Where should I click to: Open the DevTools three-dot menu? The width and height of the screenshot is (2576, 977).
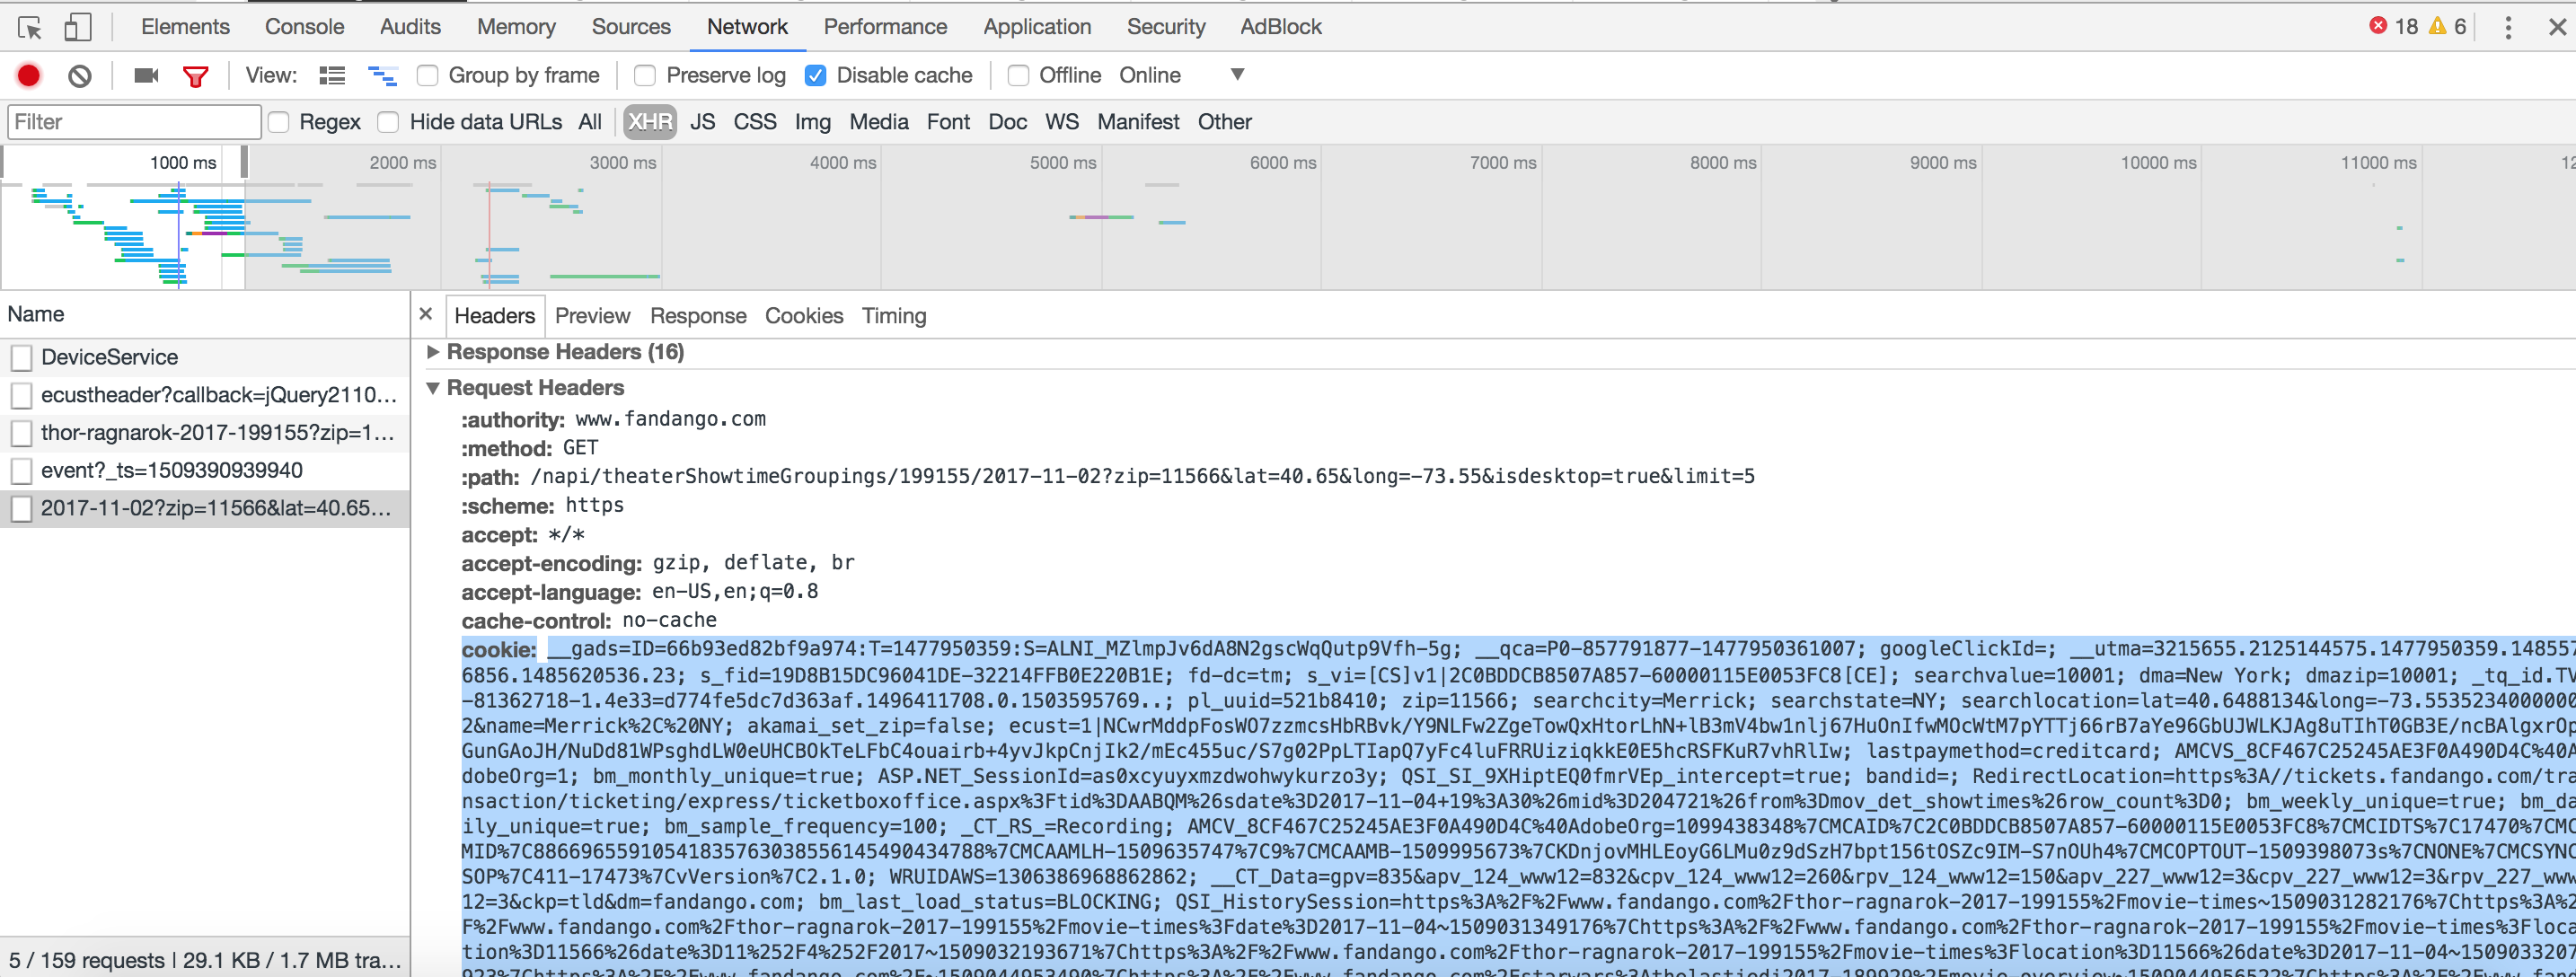click(2507, 27)
